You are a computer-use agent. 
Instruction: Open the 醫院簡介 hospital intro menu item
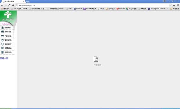click(x=6, y=28)
